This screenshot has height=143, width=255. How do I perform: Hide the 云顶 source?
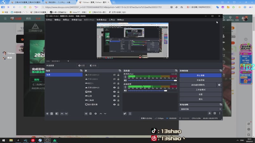click(x=114, y=96)
